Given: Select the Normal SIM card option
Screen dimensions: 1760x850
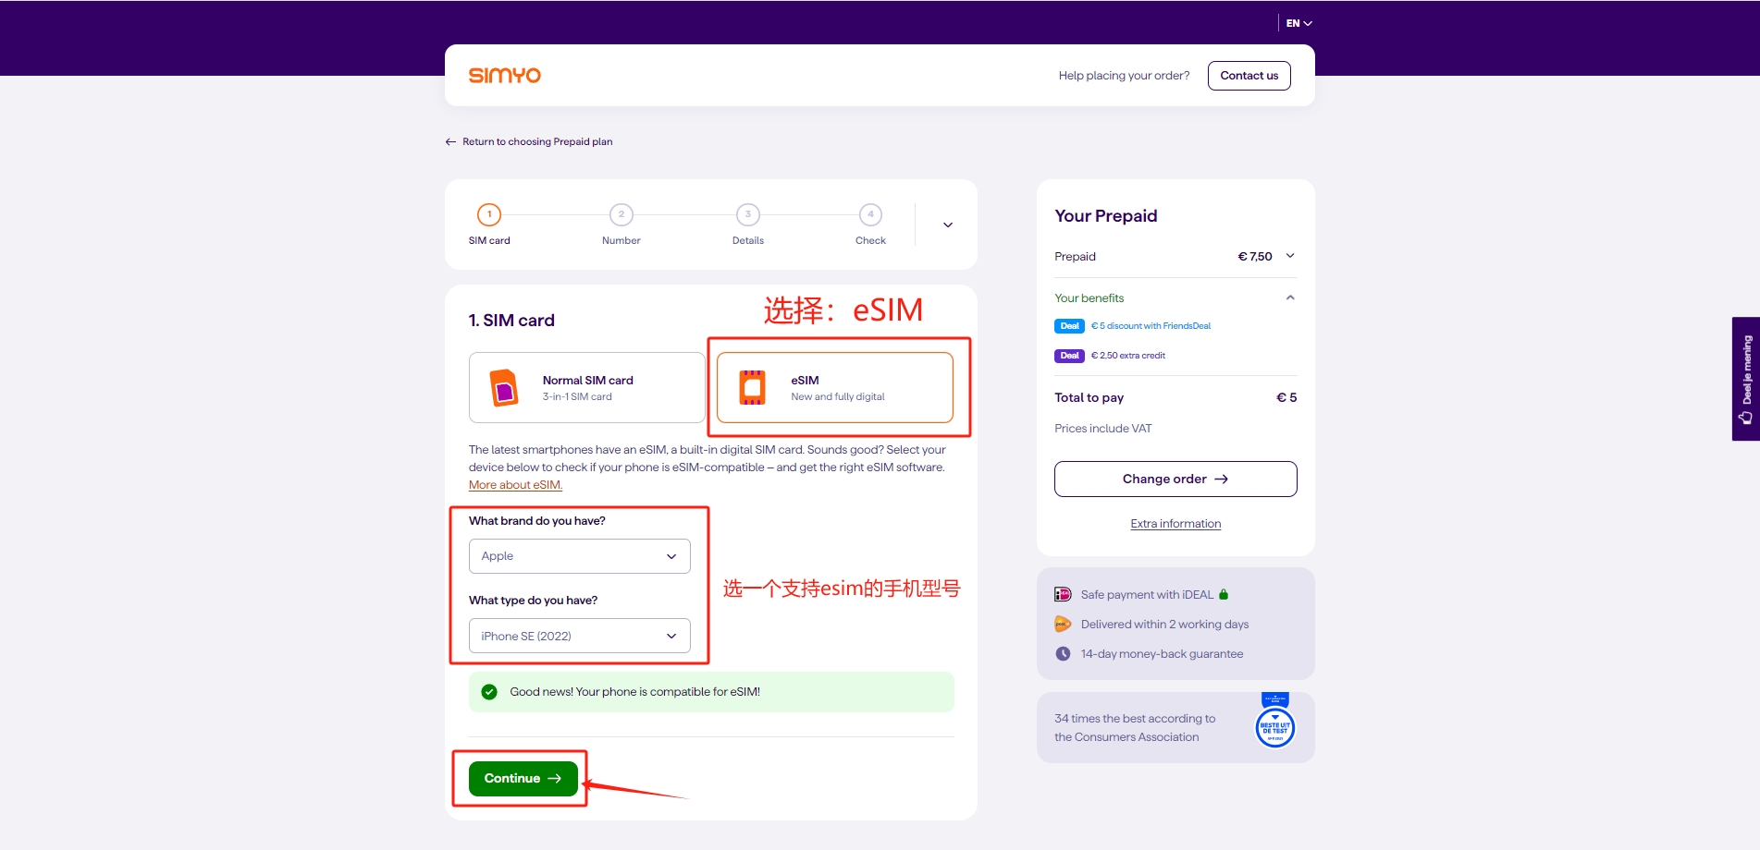Looking at the screenshot, I should point(586,388).
